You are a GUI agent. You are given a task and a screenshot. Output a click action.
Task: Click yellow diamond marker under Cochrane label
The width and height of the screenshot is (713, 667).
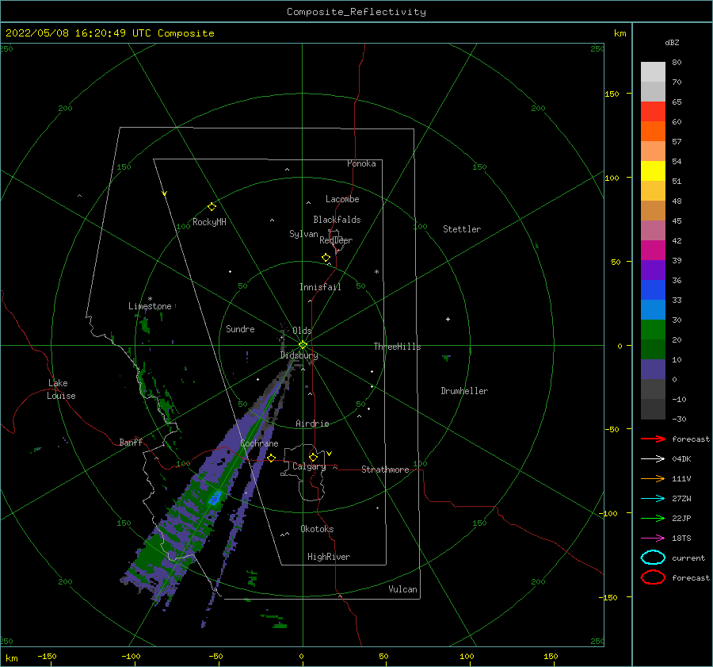[x=272, y=458]
